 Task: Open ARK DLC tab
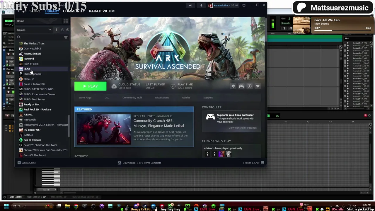tap(107, 98)
